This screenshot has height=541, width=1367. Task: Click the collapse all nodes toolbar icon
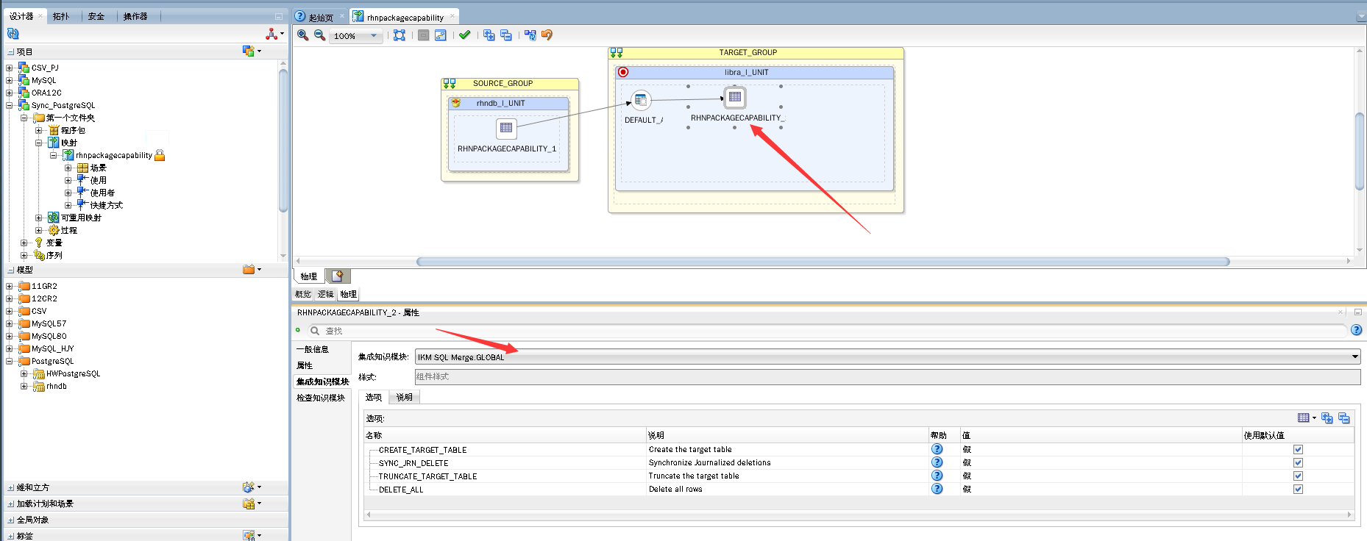(x=506, y=35)
